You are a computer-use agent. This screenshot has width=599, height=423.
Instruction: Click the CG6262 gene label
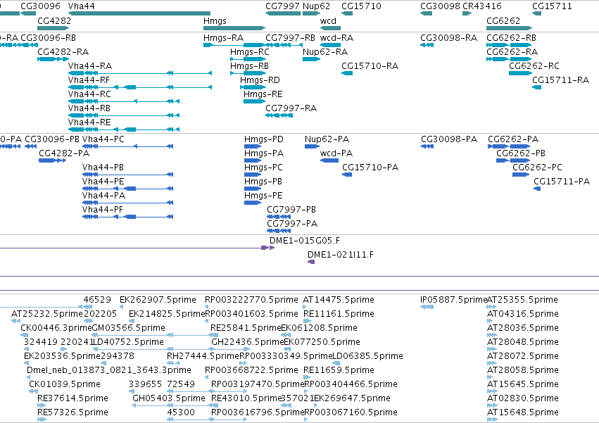(x=503, y=20)
